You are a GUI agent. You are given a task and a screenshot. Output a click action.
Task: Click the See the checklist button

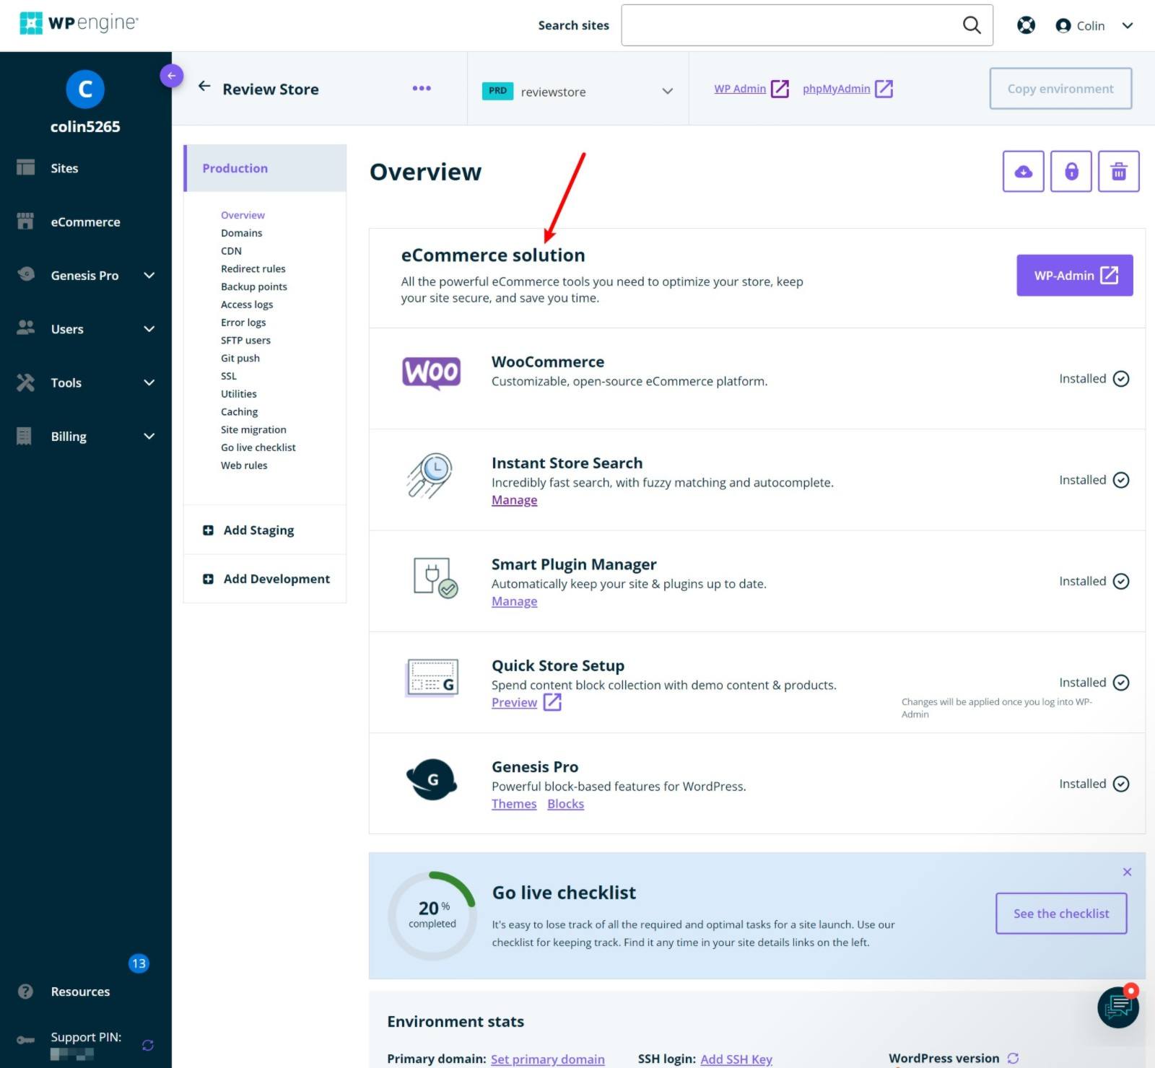click(x=1061, y=914)
